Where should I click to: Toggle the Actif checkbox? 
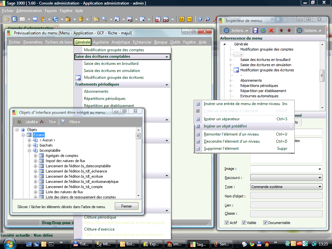(x=227, y=222)
